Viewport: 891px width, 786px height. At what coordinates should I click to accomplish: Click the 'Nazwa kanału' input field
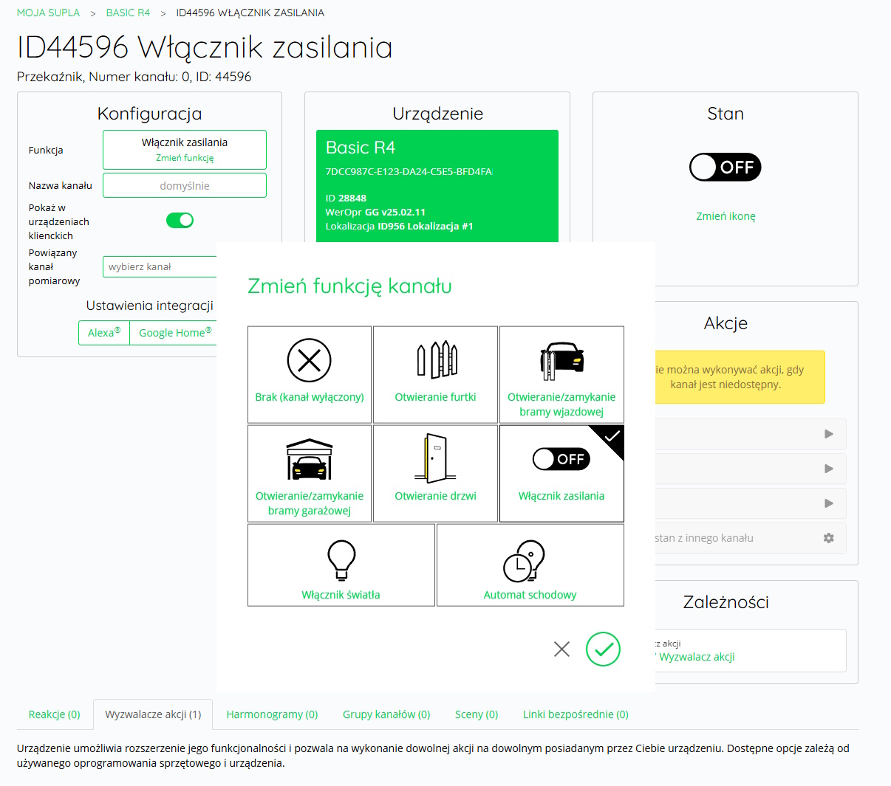point(185,186)
